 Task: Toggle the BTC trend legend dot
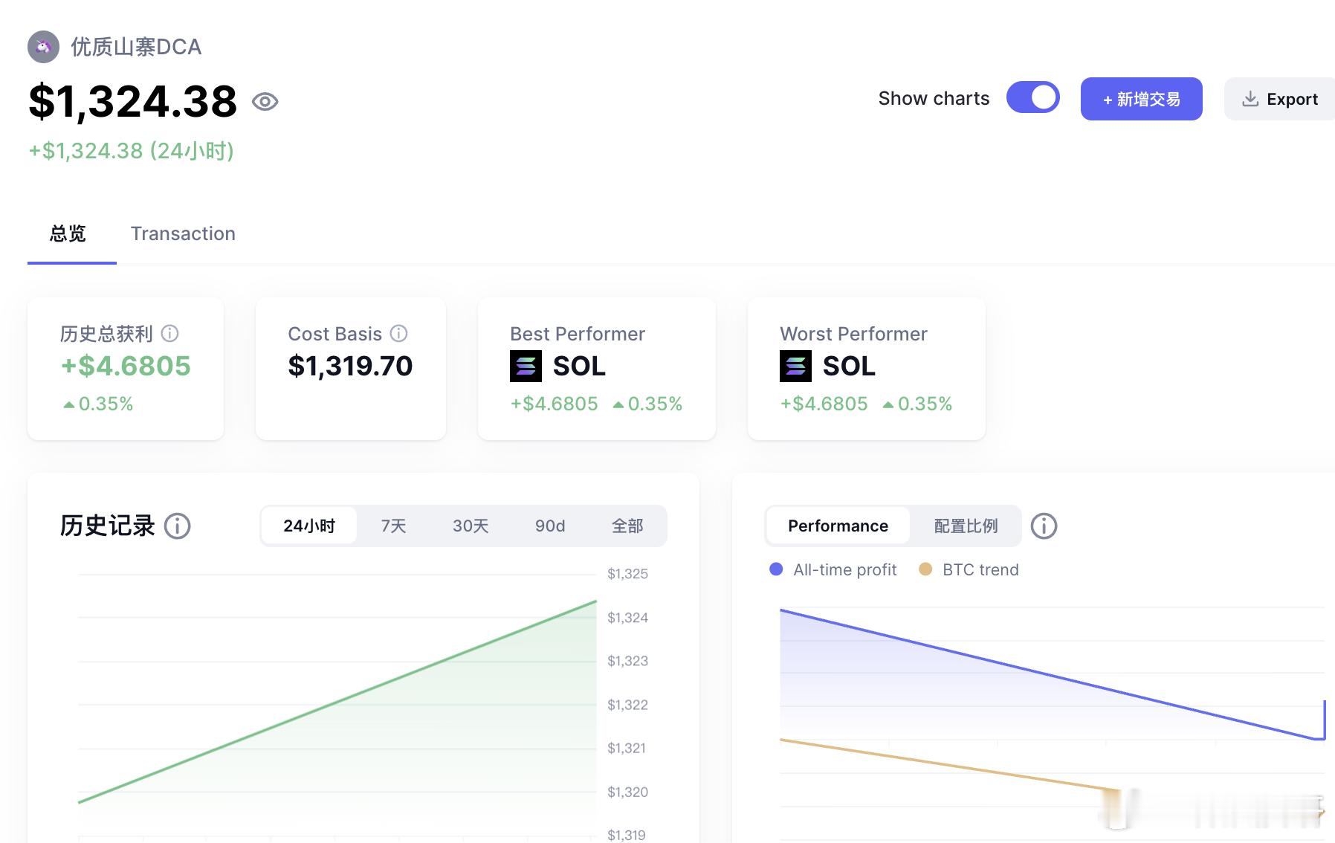(925, 569)
